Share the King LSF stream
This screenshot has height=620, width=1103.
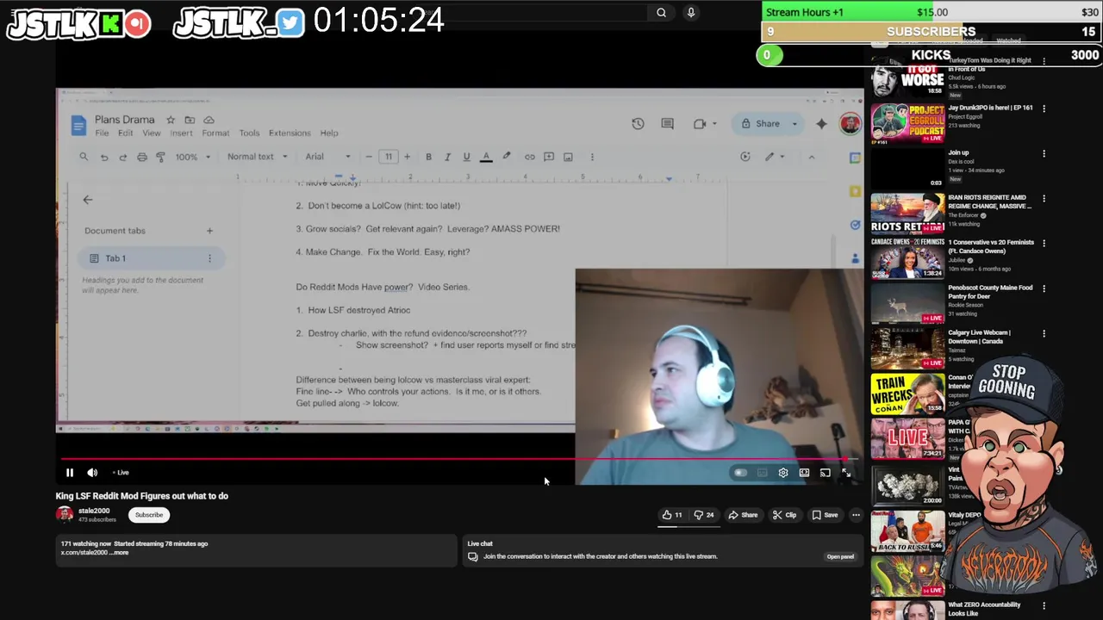(x=743, y=515)
